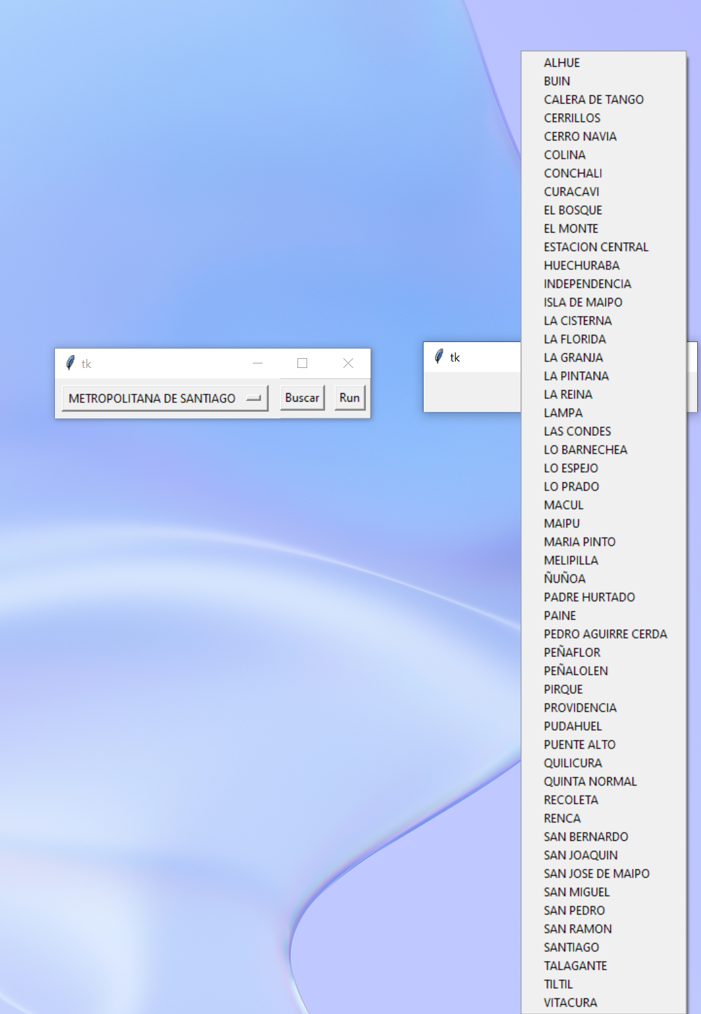Select ESTACION CENTRAL in the menu

pos(603,247)
